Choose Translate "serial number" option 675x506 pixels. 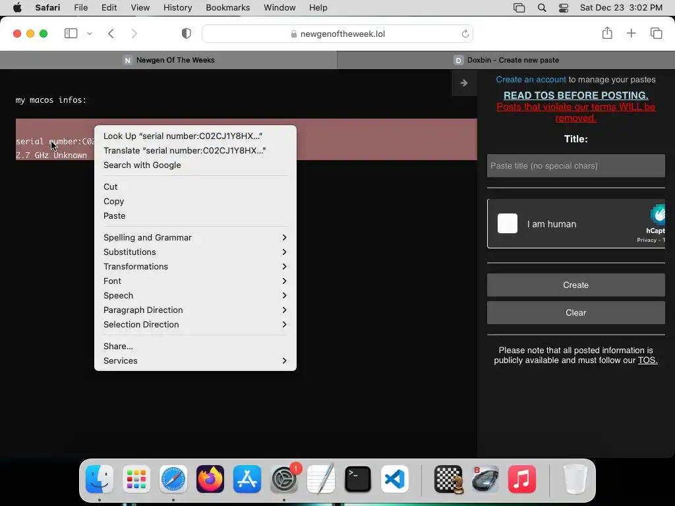(195, 151)
